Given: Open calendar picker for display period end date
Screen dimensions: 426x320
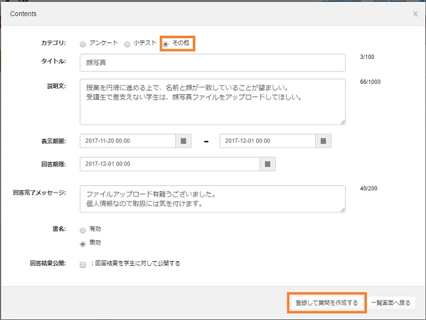Looking at the screenshot, I should point(324,141).
